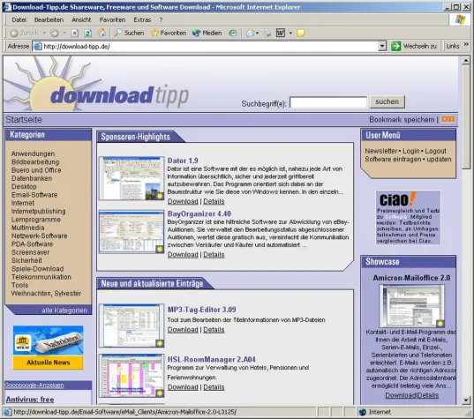Open the HSL-RoomManager screenshot thumbnail

pyautogui.click(x=132, y=376)
